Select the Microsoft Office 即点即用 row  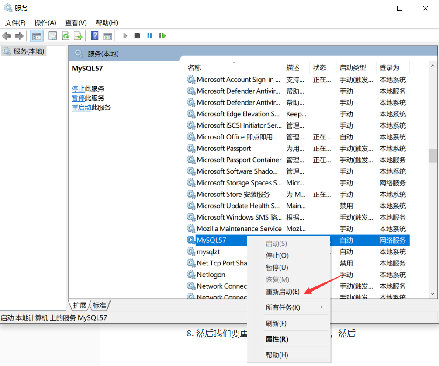pyautogui.click(x=297, y=137)
